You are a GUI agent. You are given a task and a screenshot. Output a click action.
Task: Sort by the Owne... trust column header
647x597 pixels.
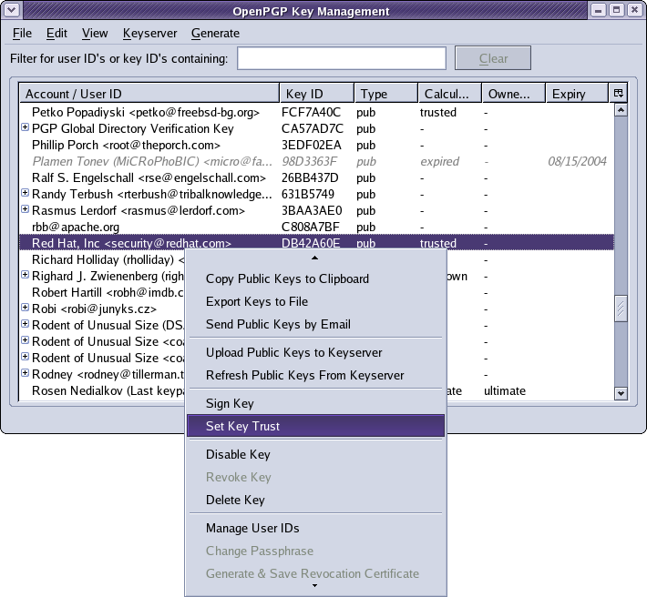514,94
